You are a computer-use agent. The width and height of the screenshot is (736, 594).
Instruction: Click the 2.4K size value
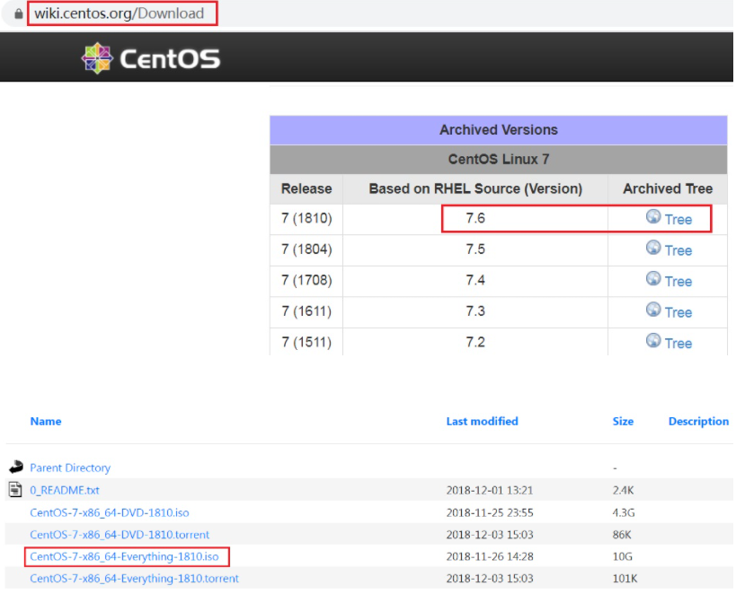click(623, 491)
